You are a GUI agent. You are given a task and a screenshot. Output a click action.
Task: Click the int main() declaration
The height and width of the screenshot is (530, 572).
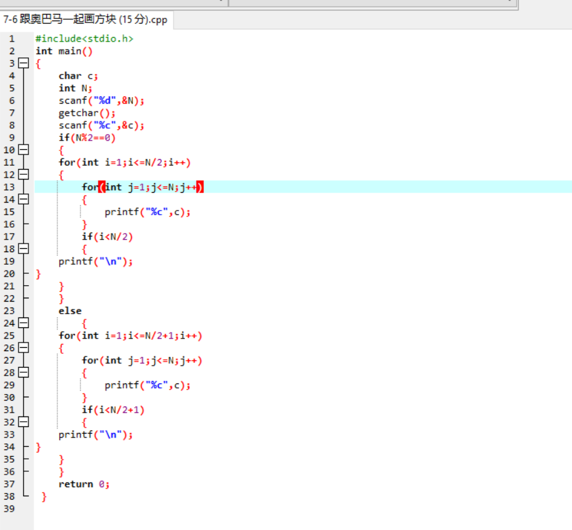click(64, 51)
